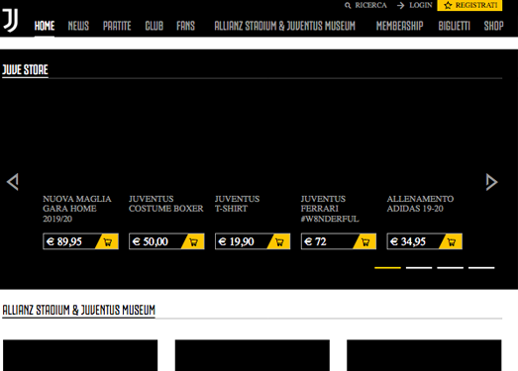Show next Juve Store products
This screenshot has width=518, height=371.
coord(491,182)
